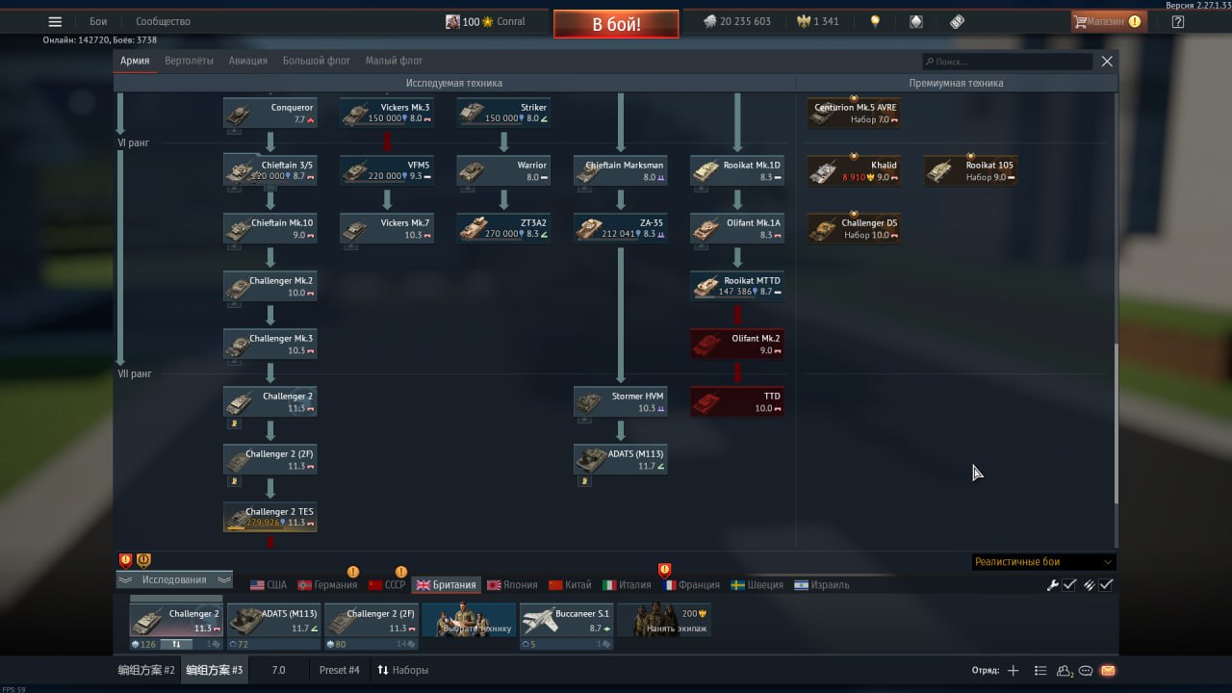Open the battle pass ticket icon
The image size is (1232, 693).
pyautogui.click(x=957, y=21)
